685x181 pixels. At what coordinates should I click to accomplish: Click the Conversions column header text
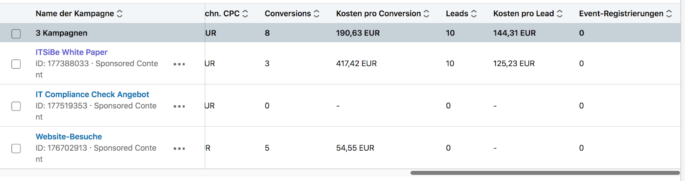288,14
